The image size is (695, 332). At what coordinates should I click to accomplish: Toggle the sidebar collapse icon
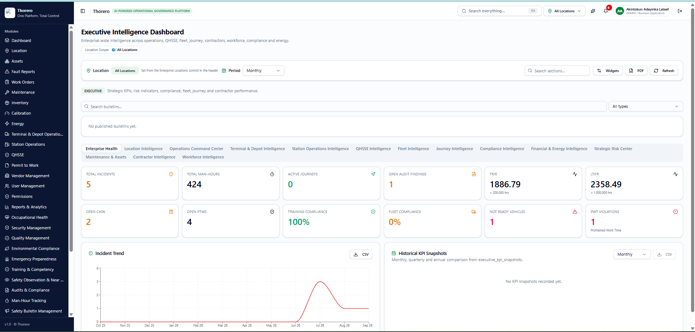click(x=83, y=11)
